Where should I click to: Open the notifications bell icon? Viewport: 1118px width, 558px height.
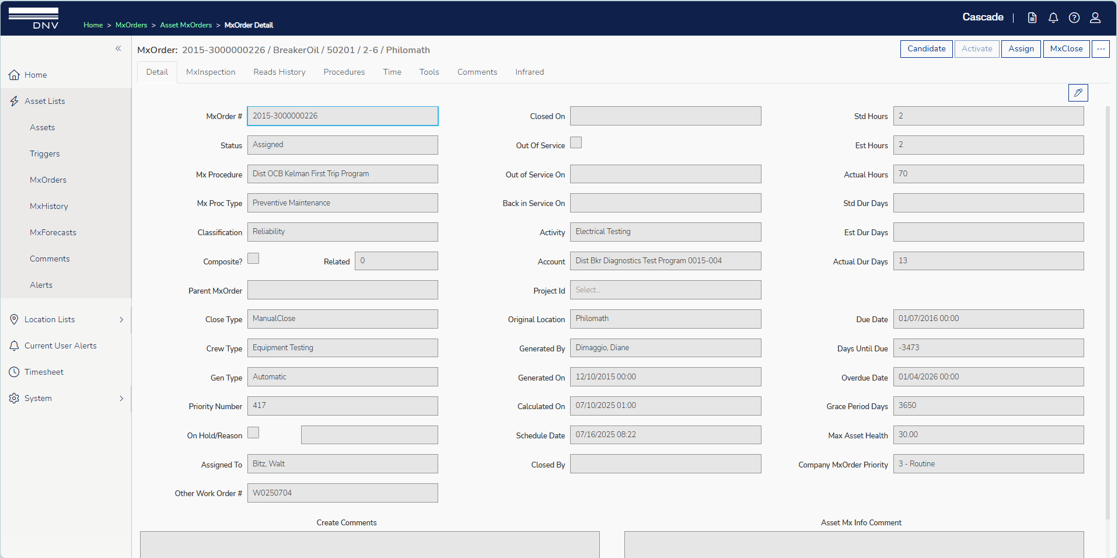(1053, 18)
